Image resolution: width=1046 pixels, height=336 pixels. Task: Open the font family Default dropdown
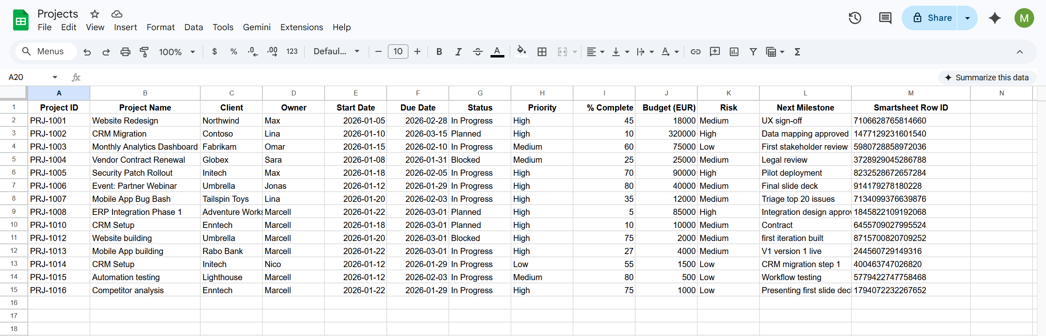click(x=336, y=51)
